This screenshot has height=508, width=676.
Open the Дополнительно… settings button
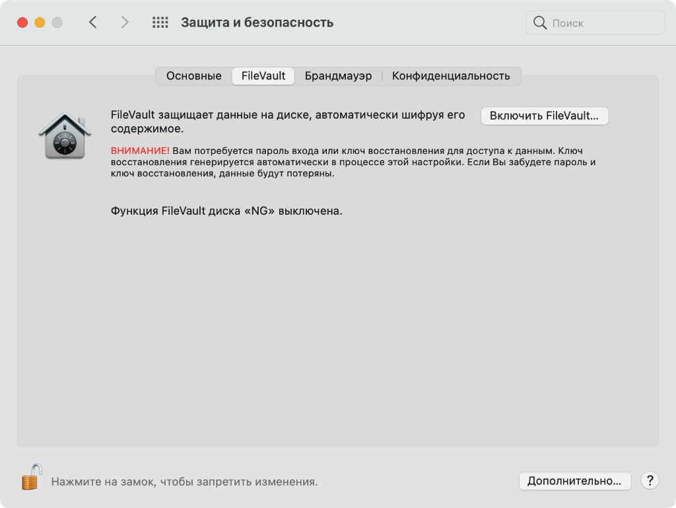574,481
